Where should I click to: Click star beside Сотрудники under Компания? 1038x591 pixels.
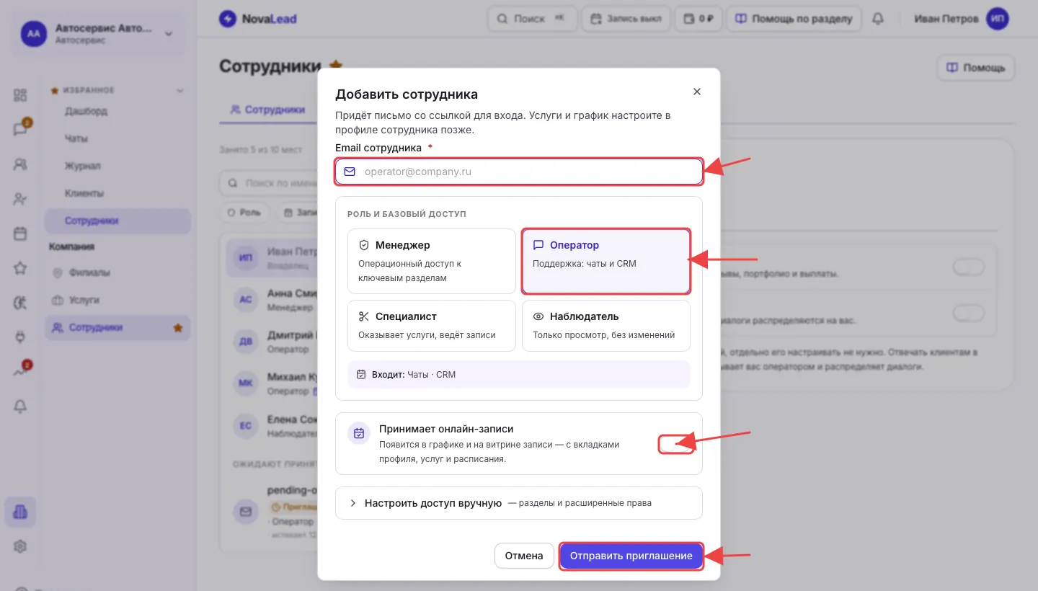177,328
